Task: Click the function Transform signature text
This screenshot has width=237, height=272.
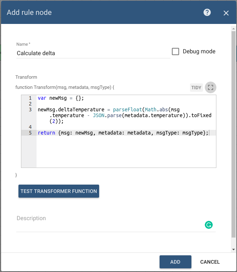Action: pos(65,87)
